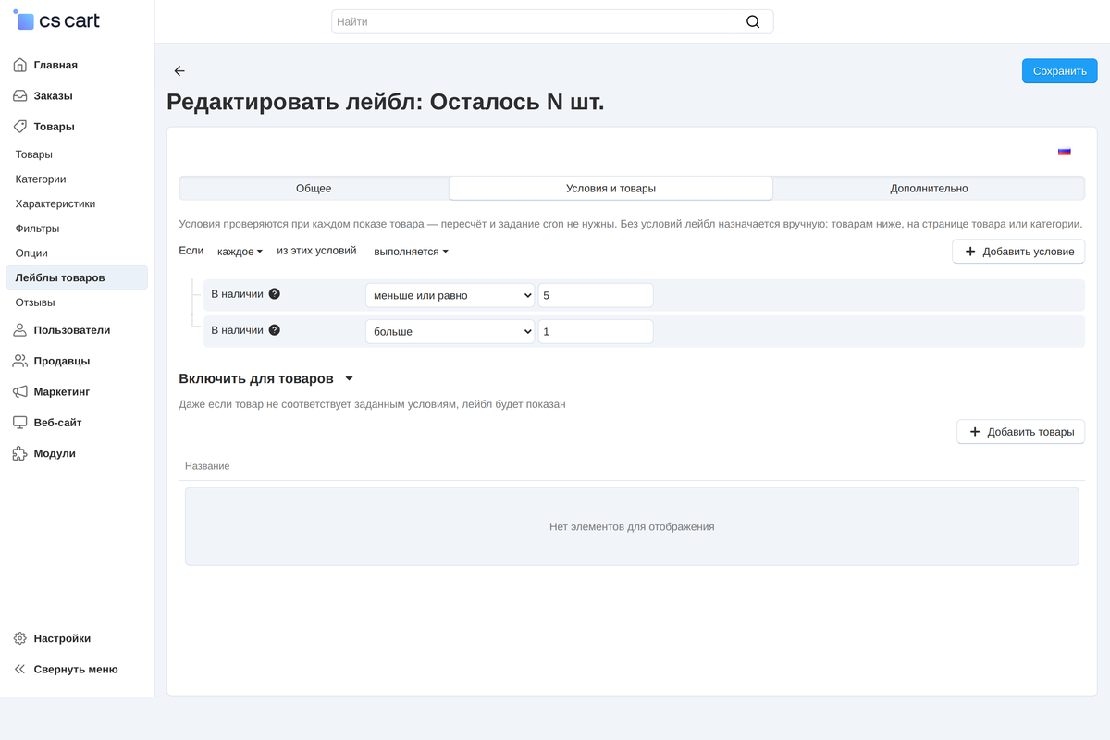Expand the 'Включить для товаров' dropdown arrow
The image size is (1110, 740).
tap(349, 379)
